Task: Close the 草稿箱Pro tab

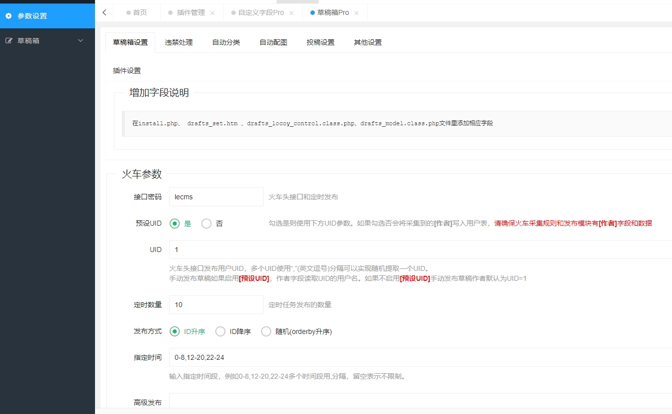Action: click(356, 13)
